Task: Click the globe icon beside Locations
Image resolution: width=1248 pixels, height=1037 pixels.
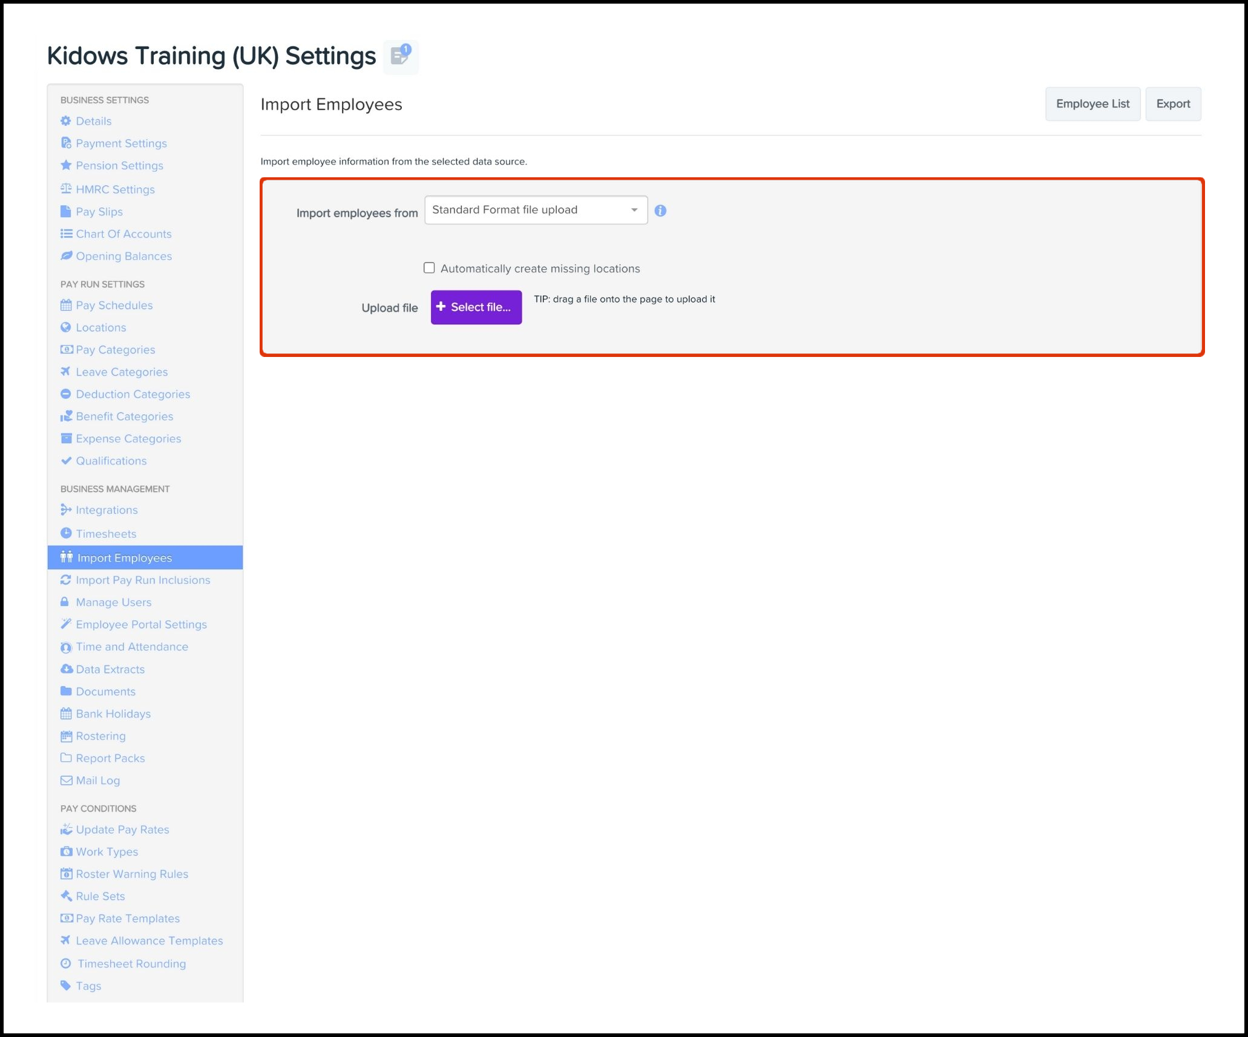Action: click(66, 327)
